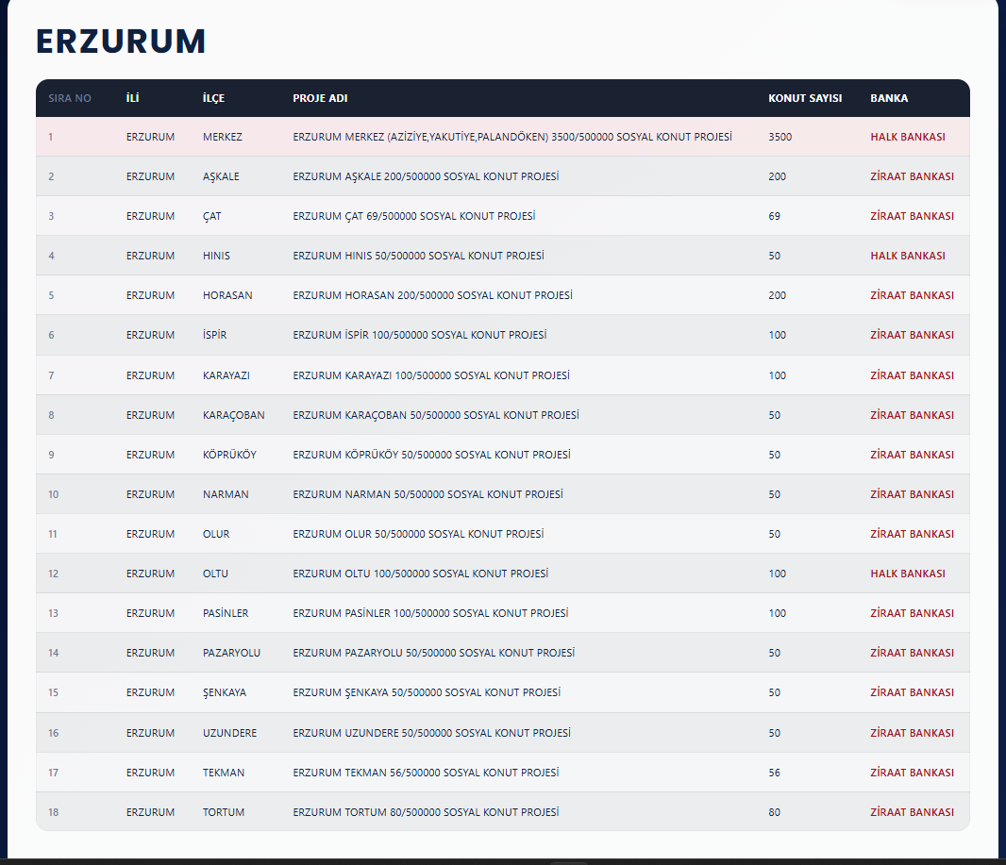This screenshot has height=865, width=1006.
Task: Select the ŞENKAYA district cell
Action: click(225, 692)
